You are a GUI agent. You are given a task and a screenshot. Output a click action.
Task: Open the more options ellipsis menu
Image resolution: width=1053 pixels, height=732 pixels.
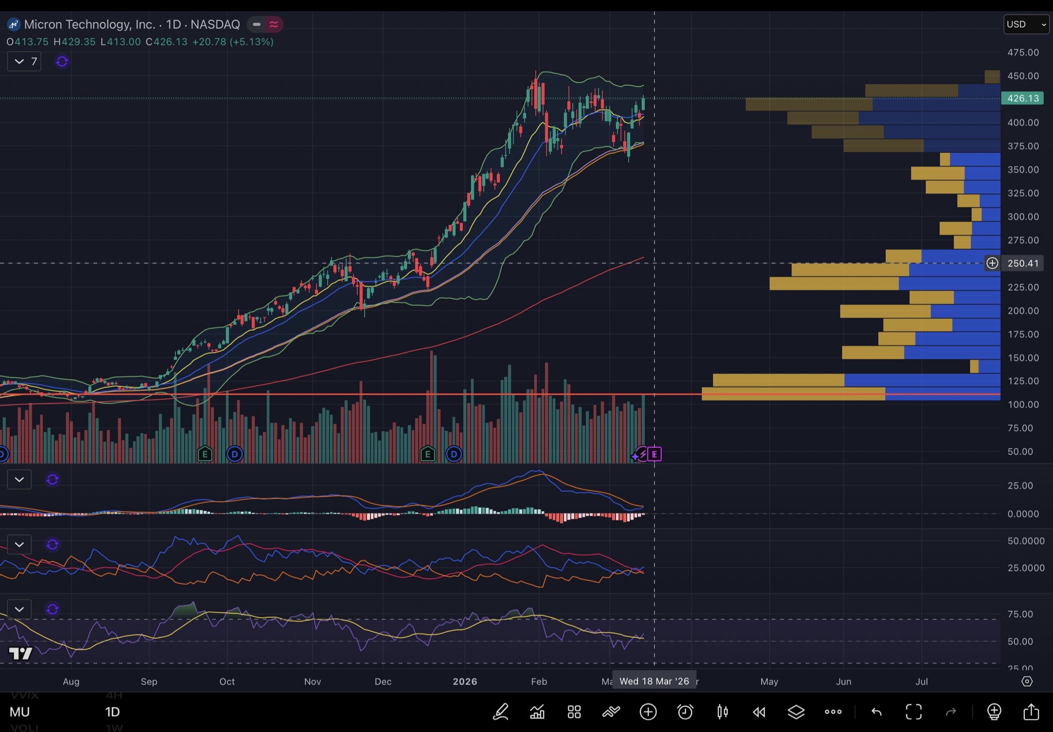click(x=833, y=712)
